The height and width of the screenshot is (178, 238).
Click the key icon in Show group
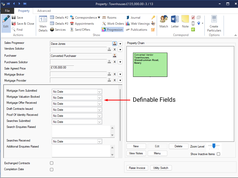[x=153, y=17]
